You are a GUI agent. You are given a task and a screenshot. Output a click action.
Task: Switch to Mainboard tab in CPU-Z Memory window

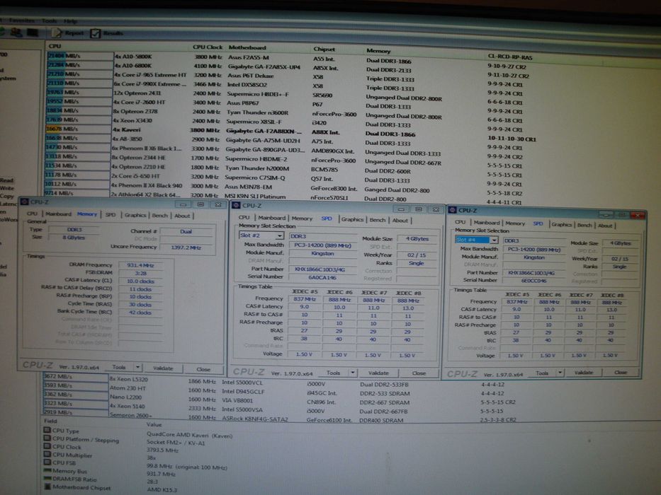point(58,214)
